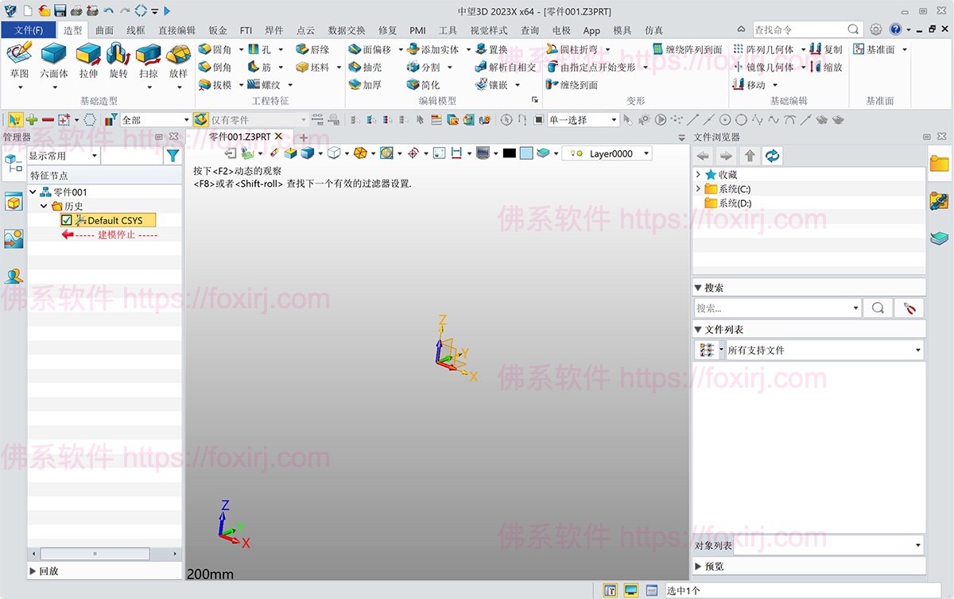Expand the 回放 playback section
954x599 pixels.
click(x=33, y=570)
